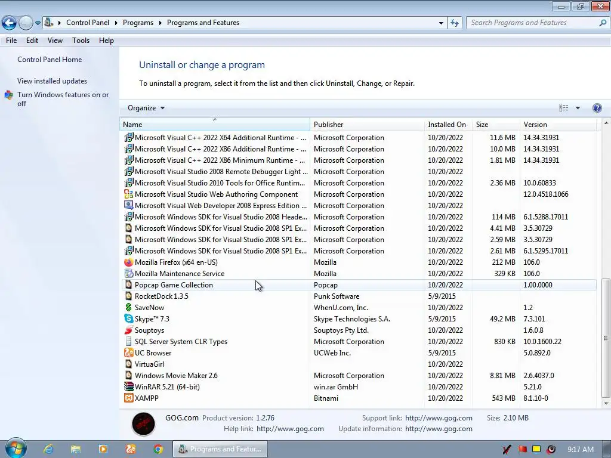The height and width of the screenshot is (458, 611).
Task: Select Microsoft Visual C++ 2022 X64 Additional Runtime row
Action: point(359,138)
